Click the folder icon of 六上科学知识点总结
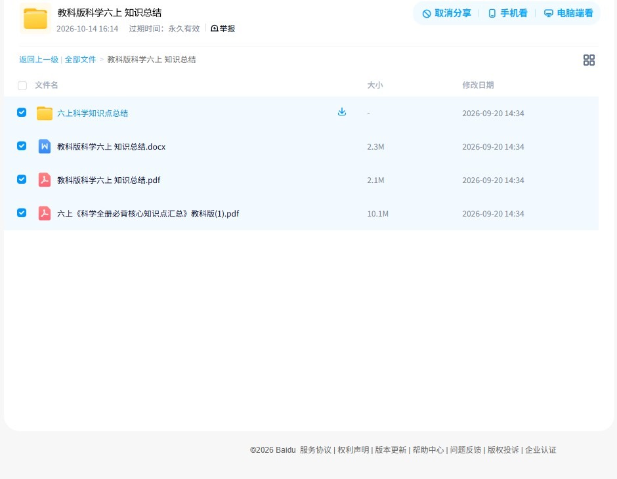The image size is (617, 479). coord(45,114)
